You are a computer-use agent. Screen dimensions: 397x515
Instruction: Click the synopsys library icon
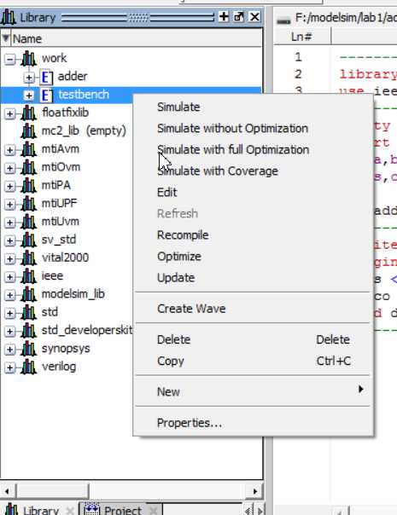click(x=29, y=349)
